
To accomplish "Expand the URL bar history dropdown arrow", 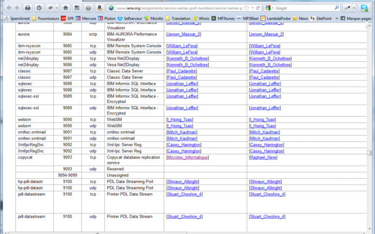I will coord(254,8).
